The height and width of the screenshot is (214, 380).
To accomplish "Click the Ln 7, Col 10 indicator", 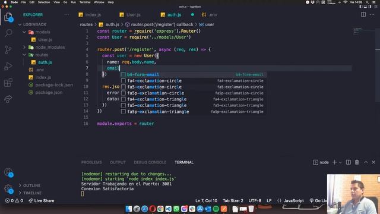I will (x=206, y=201).
